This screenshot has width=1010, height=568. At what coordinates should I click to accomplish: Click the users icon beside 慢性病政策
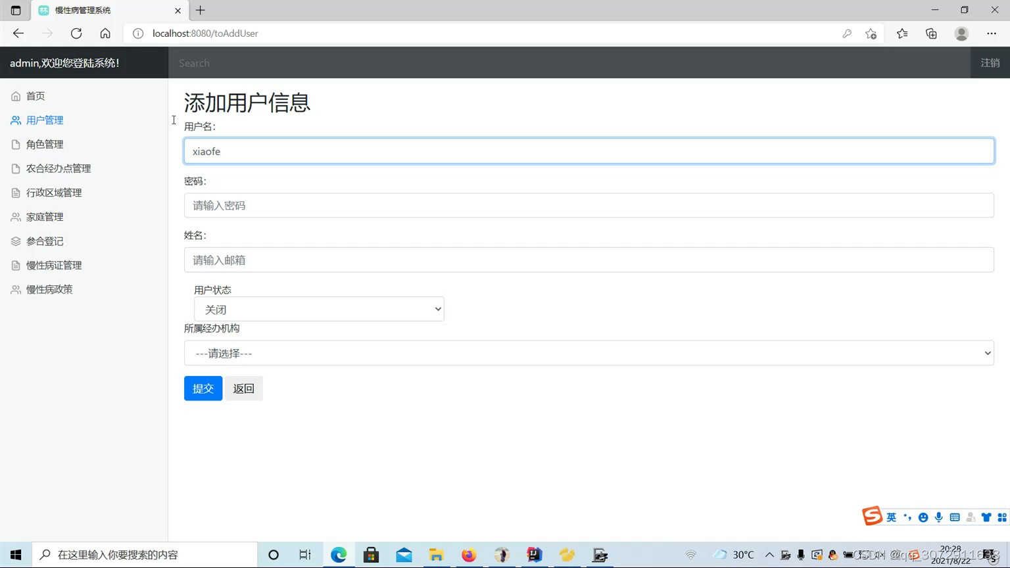point(16,290)
